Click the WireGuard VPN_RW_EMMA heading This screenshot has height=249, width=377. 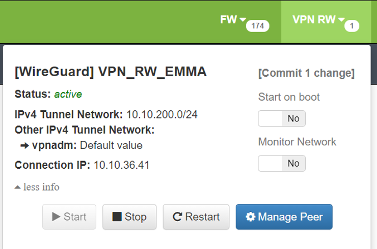[111, 72]
